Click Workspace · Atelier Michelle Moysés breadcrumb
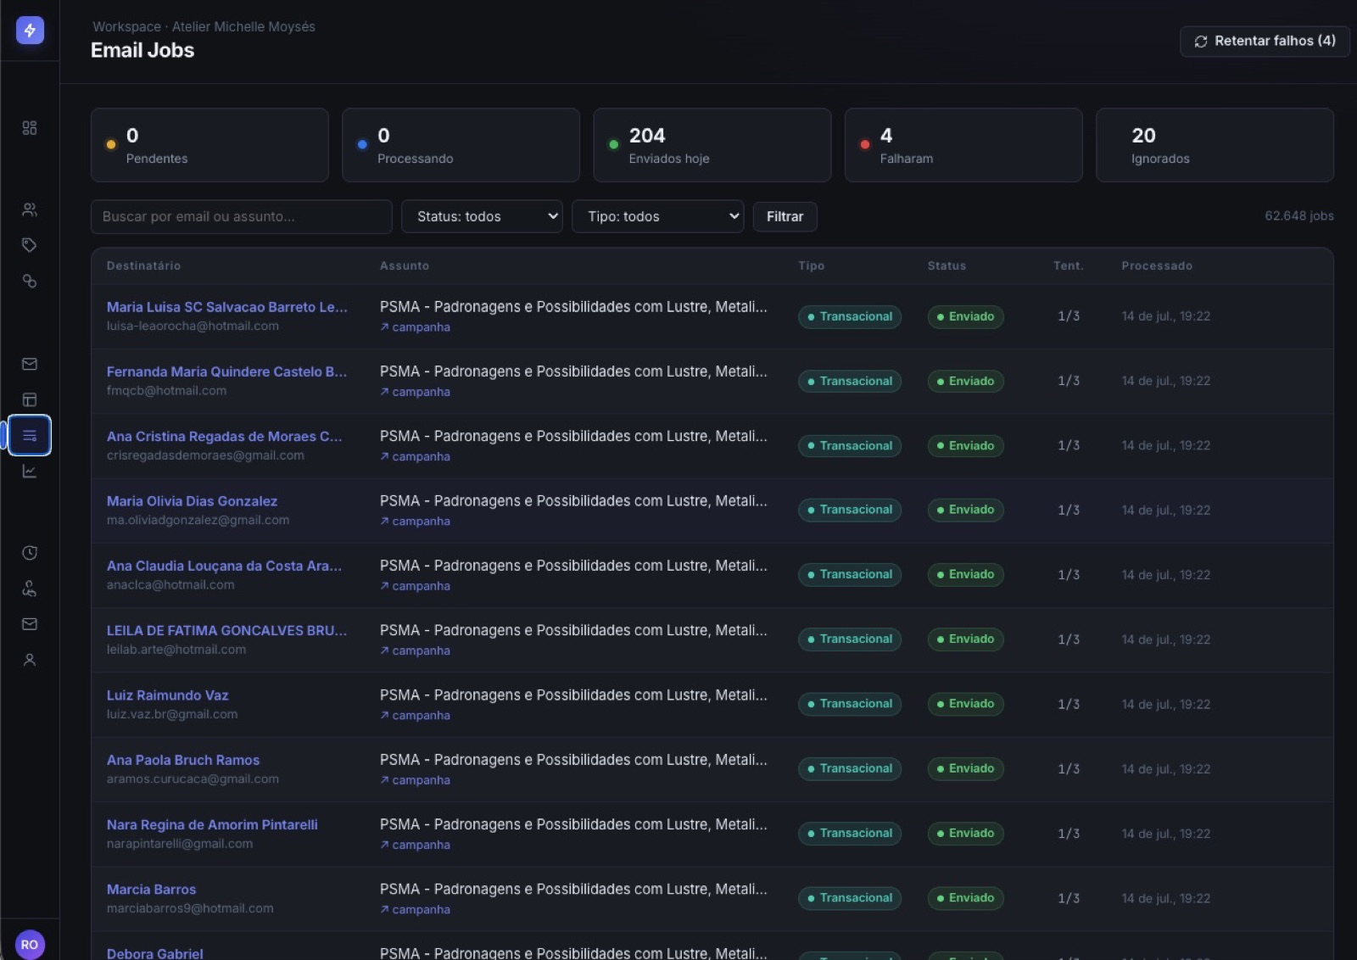Screen dimensions: 1357x960 pos(204,26)
